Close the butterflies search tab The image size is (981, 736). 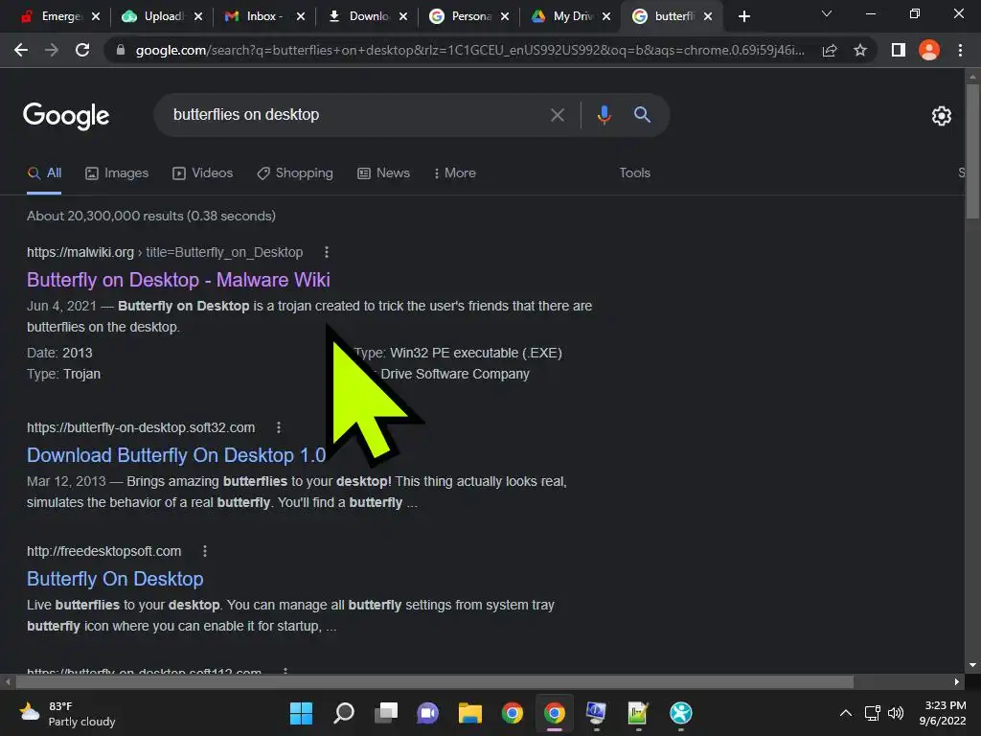tap(708, 16)
